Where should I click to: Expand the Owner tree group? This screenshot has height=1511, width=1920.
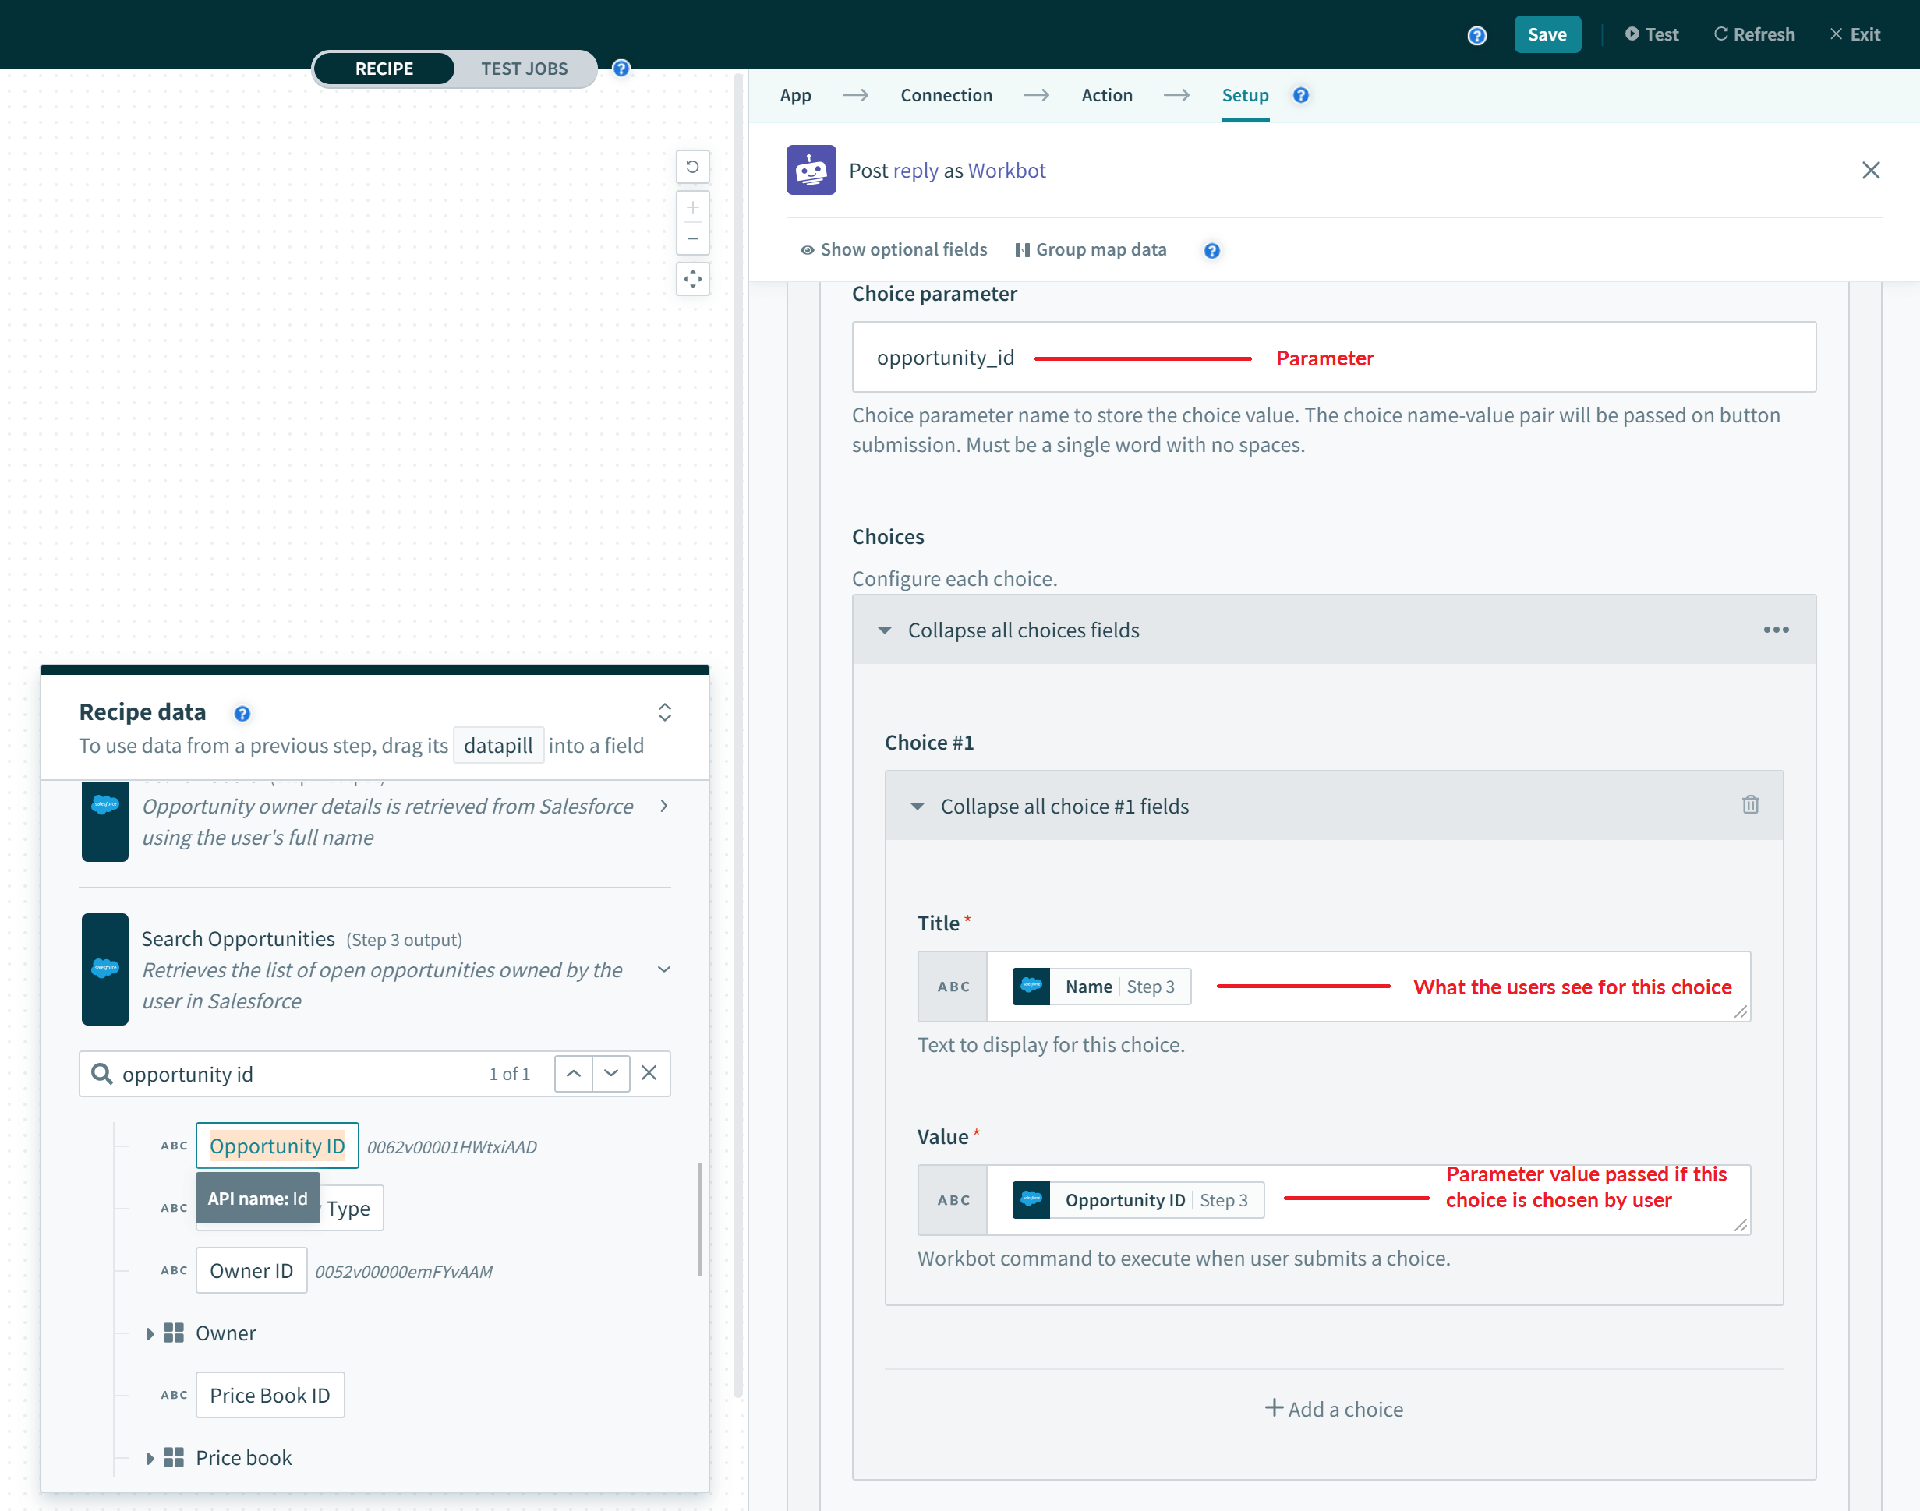[x=150, y=1333]
